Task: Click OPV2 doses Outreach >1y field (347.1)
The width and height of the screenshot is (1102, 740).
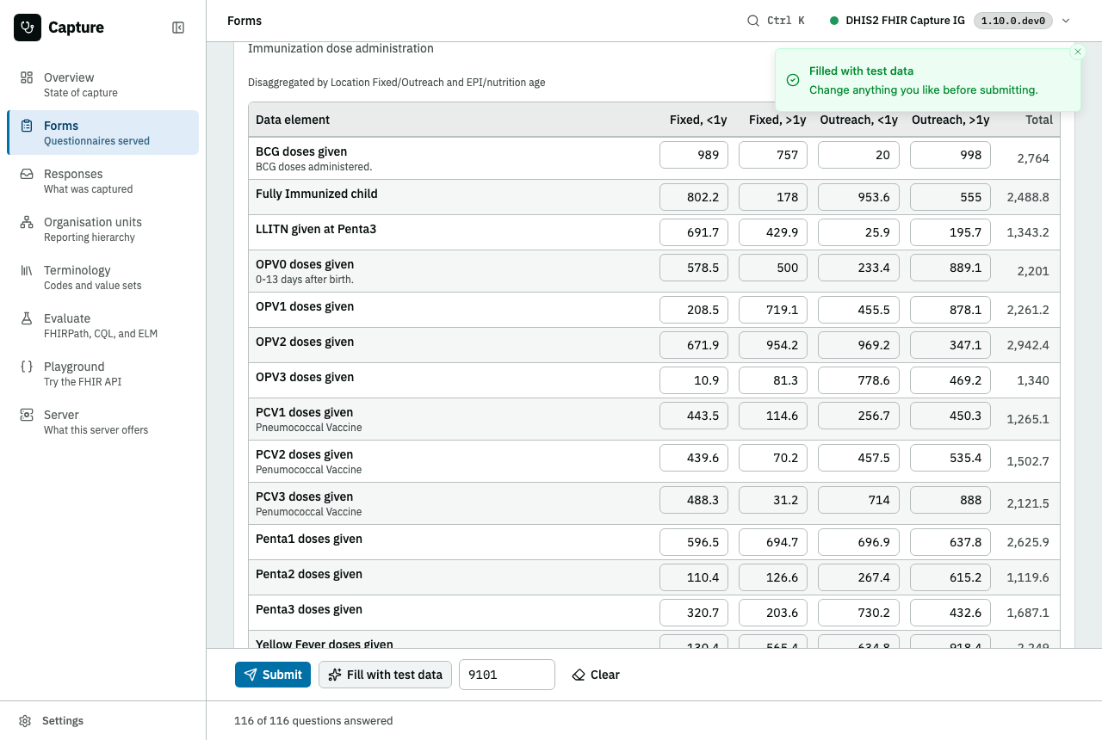Action: [950, 345]
